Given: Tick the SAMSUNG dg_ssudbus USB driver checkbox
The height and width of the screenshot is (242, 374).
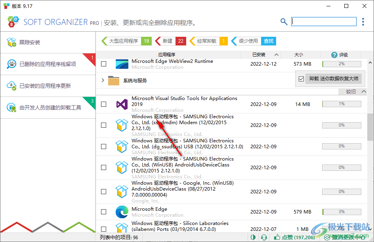Looking at the screenshot, I should pos(103,146).
